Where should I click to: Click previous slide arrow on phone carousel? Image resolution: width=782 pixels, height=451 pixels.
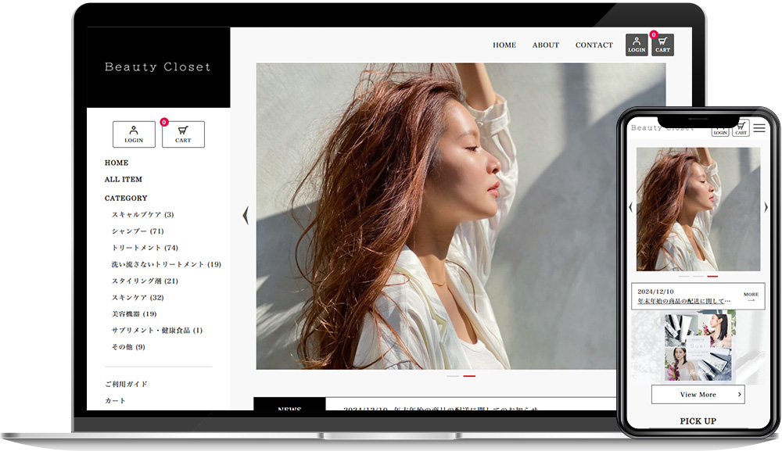click(631, 207)
